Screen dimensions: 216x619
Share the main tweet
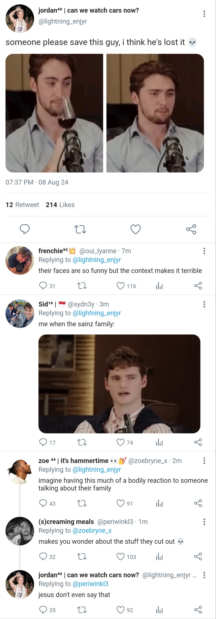click(x=191, y=229)
